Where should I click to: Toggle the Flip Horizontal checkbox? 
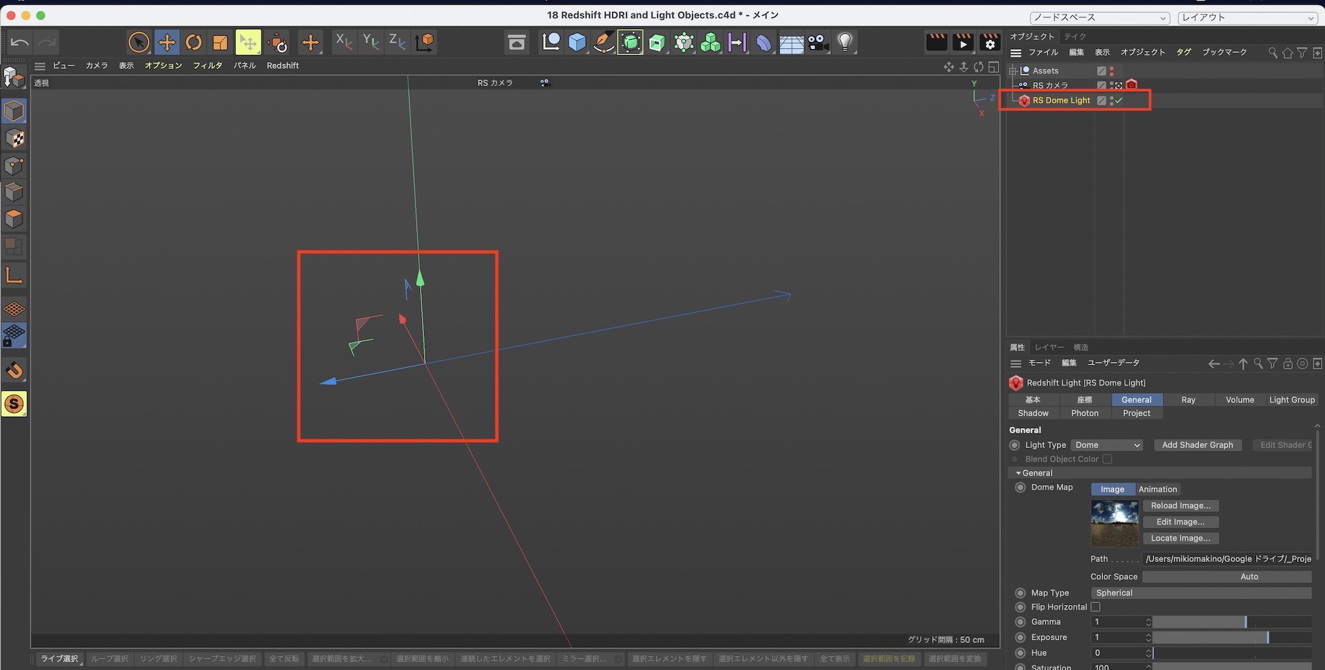click(1095, 607)
